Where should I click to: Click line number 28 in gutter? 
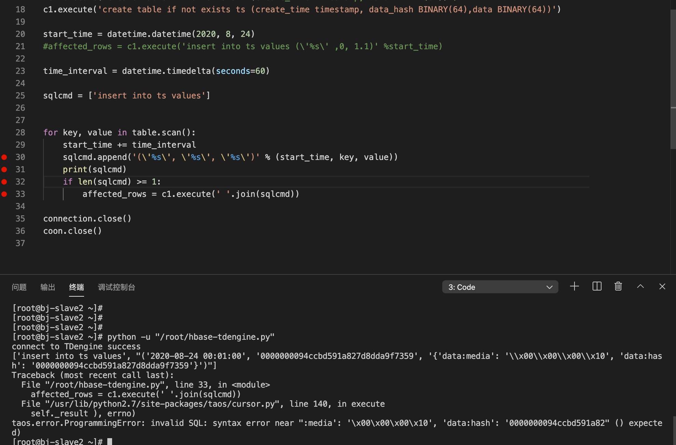(20, 133)
